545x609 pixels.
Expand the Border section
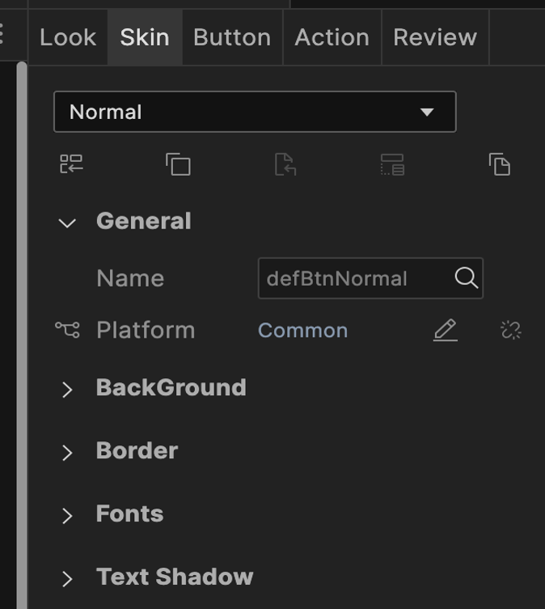tap(67, 453)
